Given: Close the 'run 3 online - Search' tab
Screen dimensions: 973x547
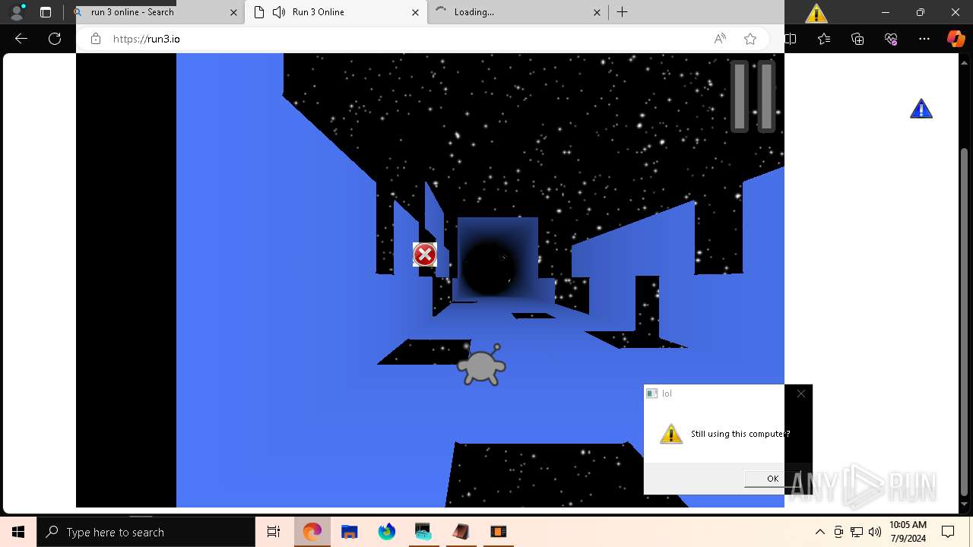Looking at the screenshot, I should click(234, 12).
